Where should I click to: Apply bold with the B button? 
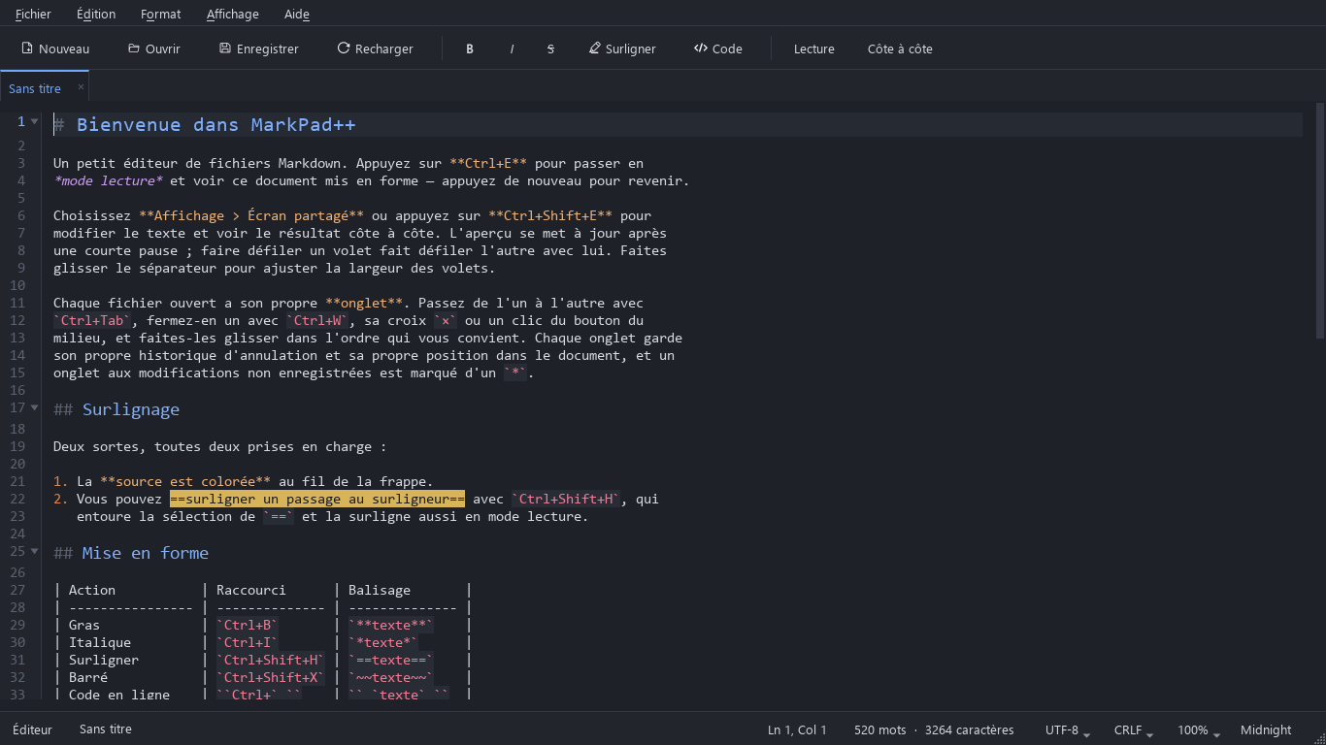[x=470, y=49]
